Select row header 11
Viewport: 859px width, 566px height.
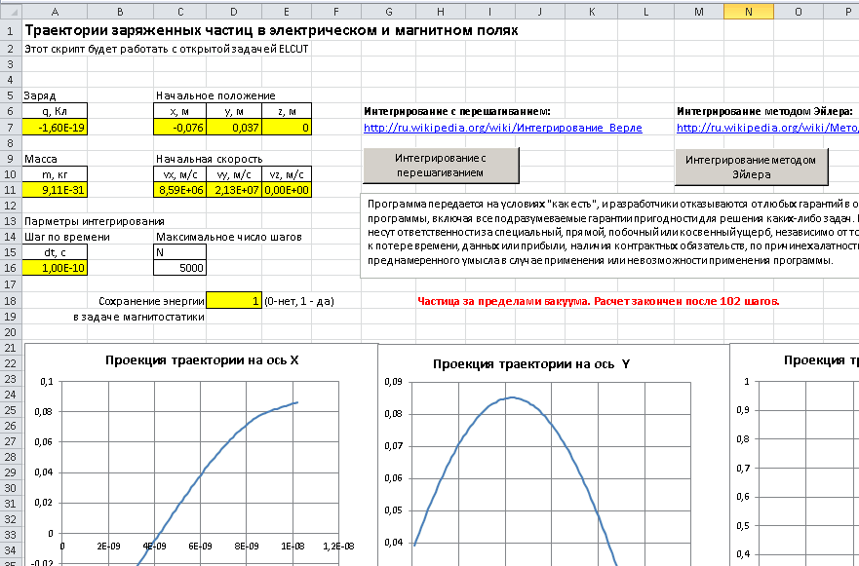click(11, 190)
